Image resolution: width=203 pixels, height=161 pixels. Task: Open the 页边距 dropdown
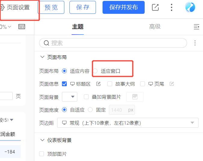131,123
